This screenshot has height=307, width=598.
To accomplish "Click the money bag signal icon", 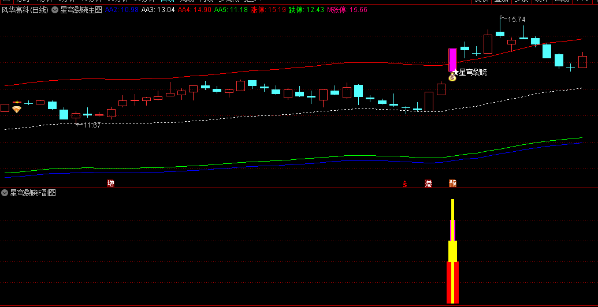I will point(452,78).
